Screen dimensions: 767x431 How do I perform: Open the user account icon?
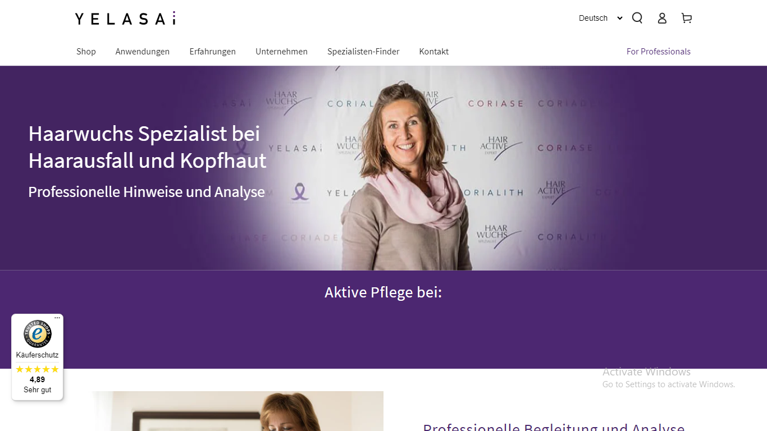point(662,18)
